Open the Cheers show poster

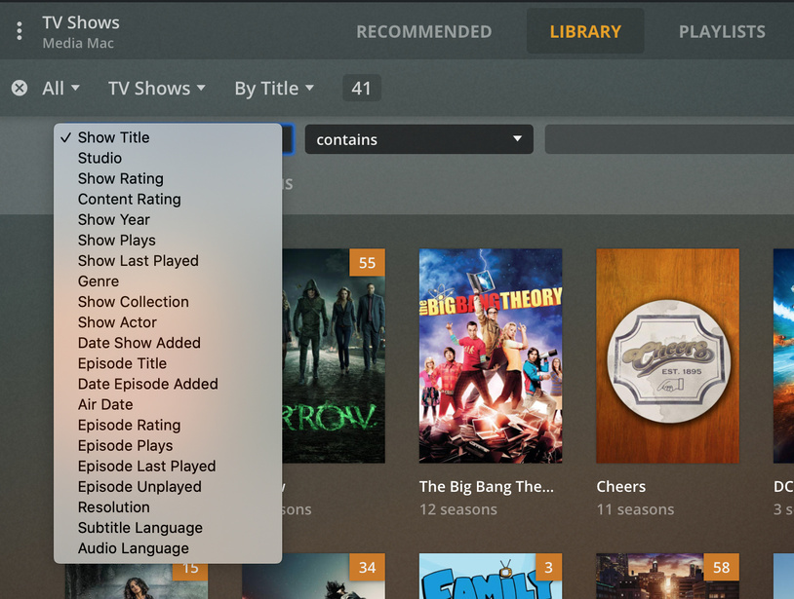(x=668, y=356)
